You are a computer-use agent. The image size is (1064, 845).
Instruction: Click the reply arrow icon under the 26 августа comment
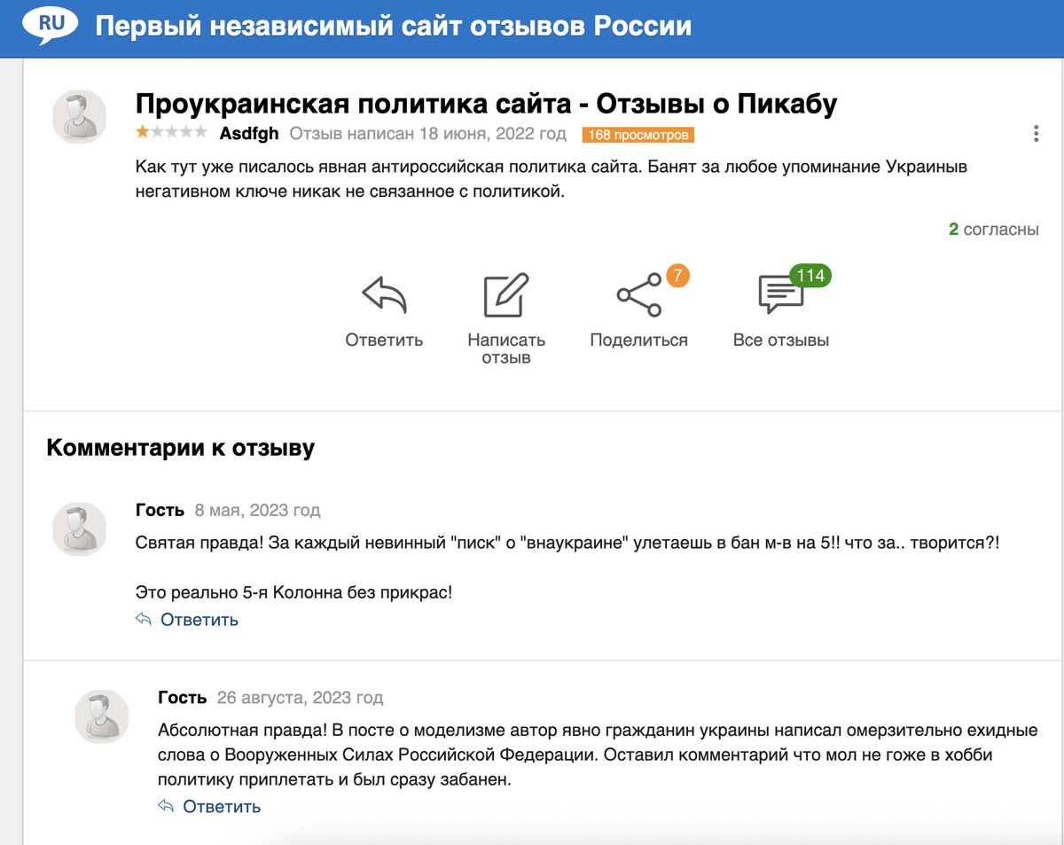166,806
